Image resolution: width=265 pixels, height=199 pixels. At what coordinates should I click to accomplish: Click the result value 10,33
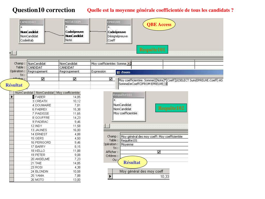(x=141, y=176)
